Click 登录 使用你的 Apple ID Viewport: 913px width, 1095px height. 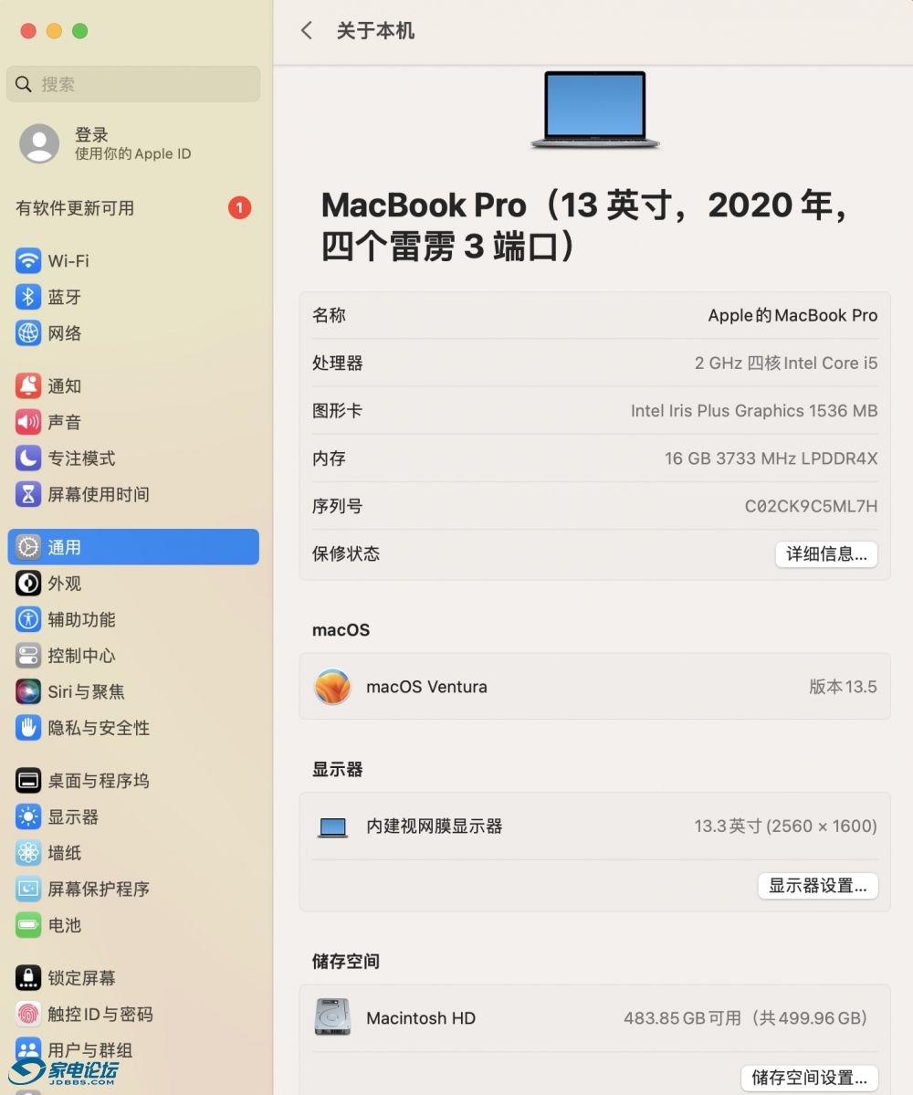[x=132, y=144]
